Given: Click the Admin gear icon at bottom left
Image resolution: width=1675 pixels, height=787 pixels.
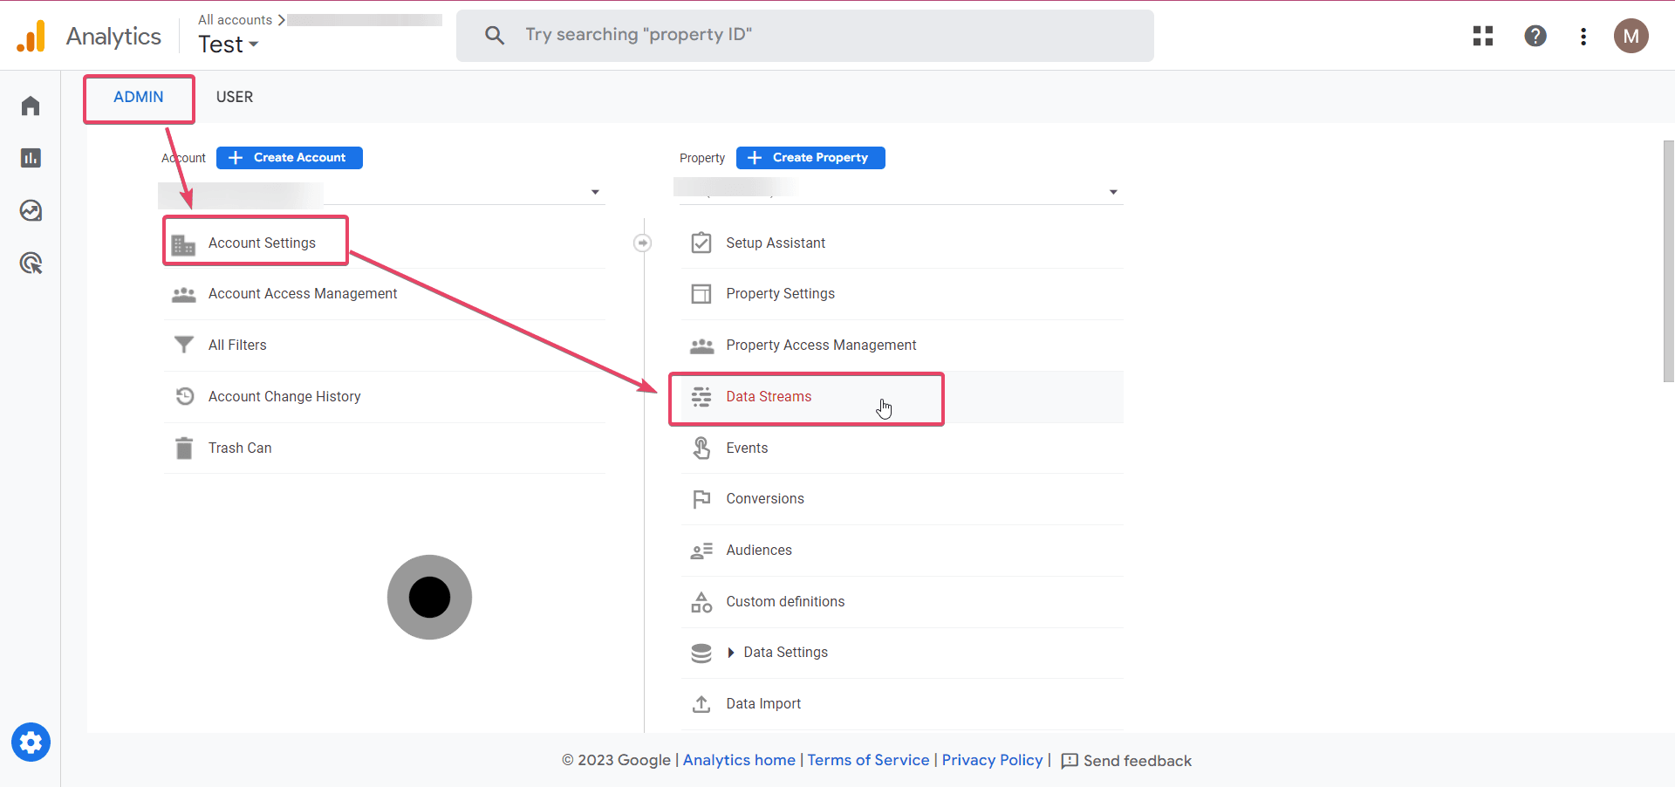Looking at the screenshot, I should [31, 743].
